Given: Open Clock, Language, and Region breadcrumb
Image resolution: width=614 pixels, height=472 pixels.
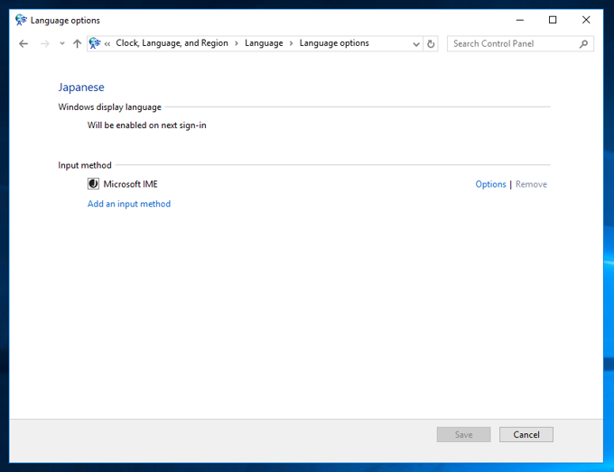Looking at the screenshot, I should pos(172,43).
